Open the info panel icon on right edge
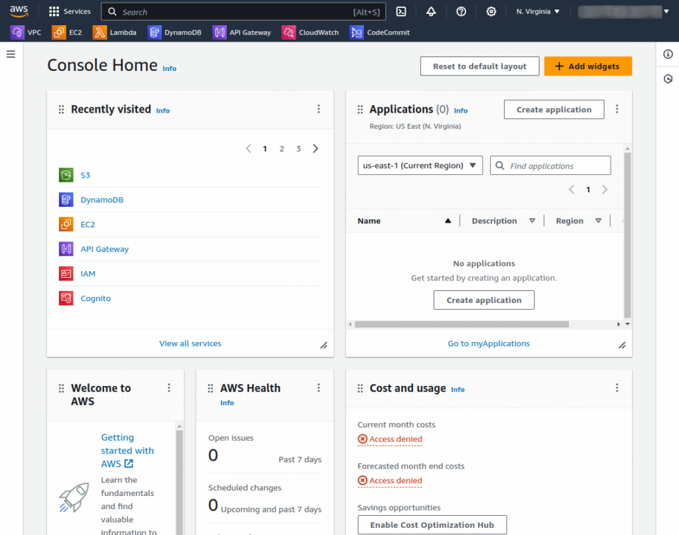The width and height of the screenshot is (679, 535). click(668, 54)
